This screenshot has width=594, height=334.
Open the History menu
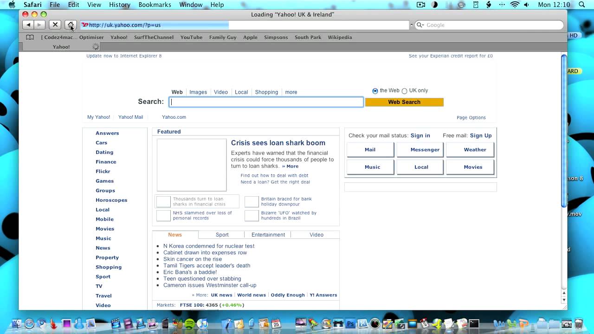[120, 5]
